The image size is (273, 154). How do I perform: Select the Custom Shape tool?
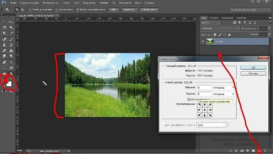pos(11,68)
